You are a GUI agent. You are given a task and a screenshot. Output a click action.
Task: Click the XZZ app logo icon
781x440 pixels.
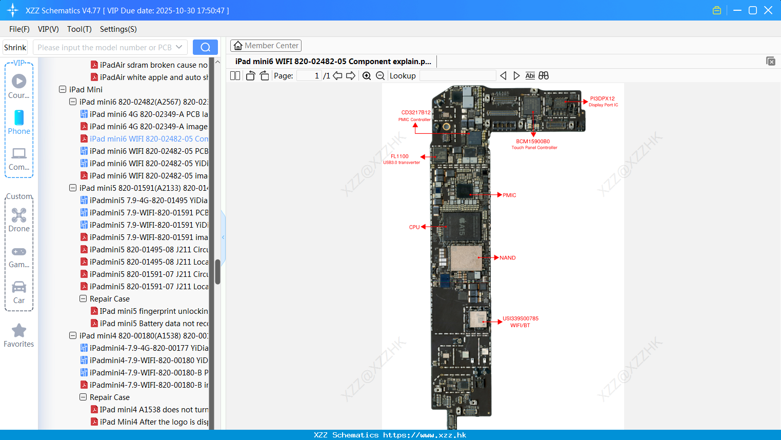pos(13,10)
